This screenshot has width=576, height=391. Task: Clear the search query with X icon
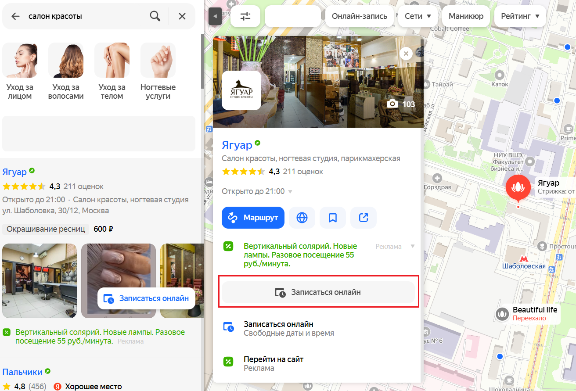[x=182, y=16]
